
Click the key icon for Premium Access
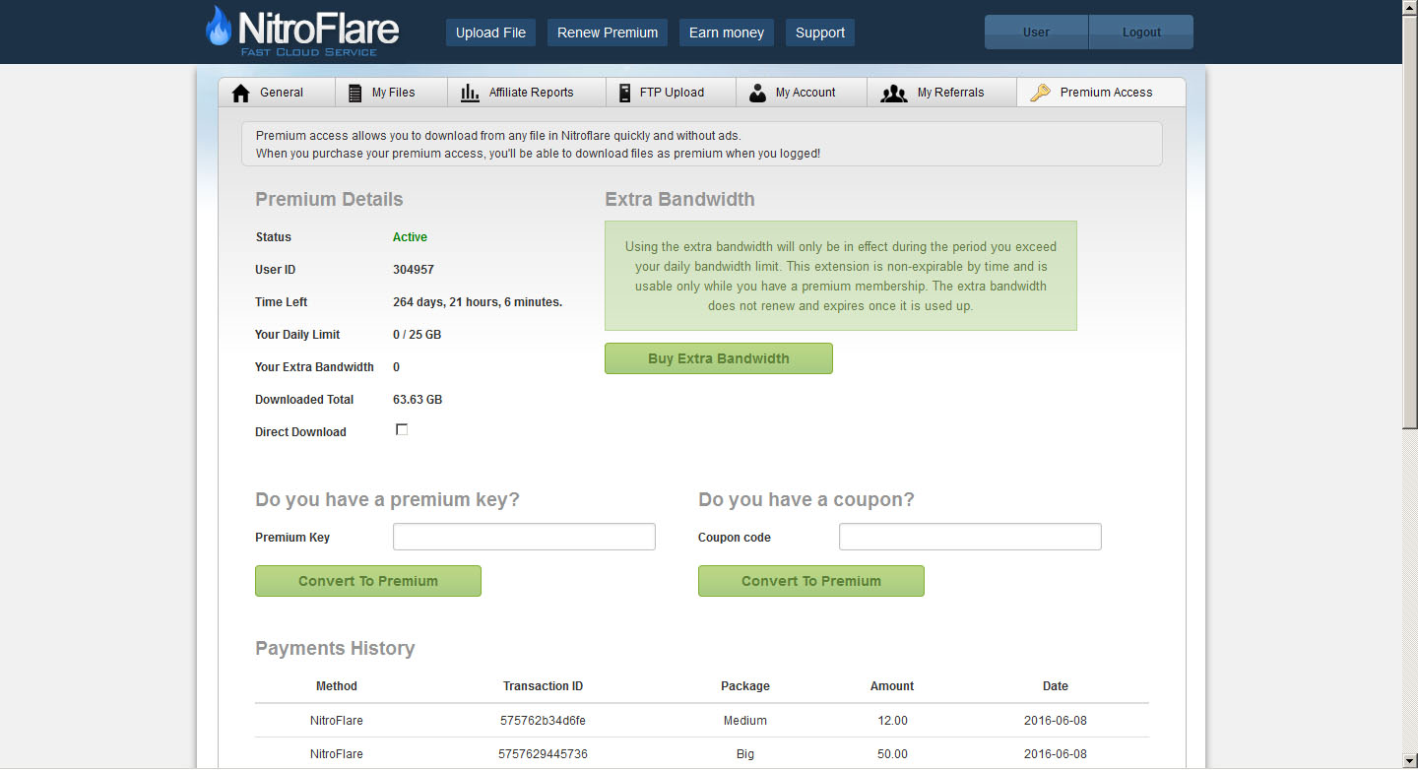click(x=1040, y=93)
